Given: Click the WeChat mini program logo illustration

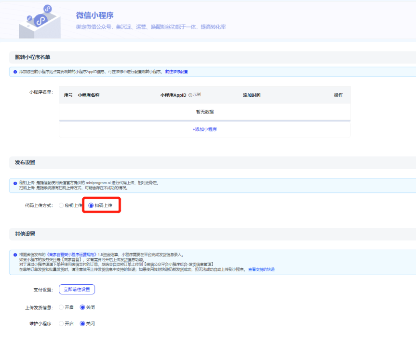Looking at the screenshot, I should (x=40, y=21).
